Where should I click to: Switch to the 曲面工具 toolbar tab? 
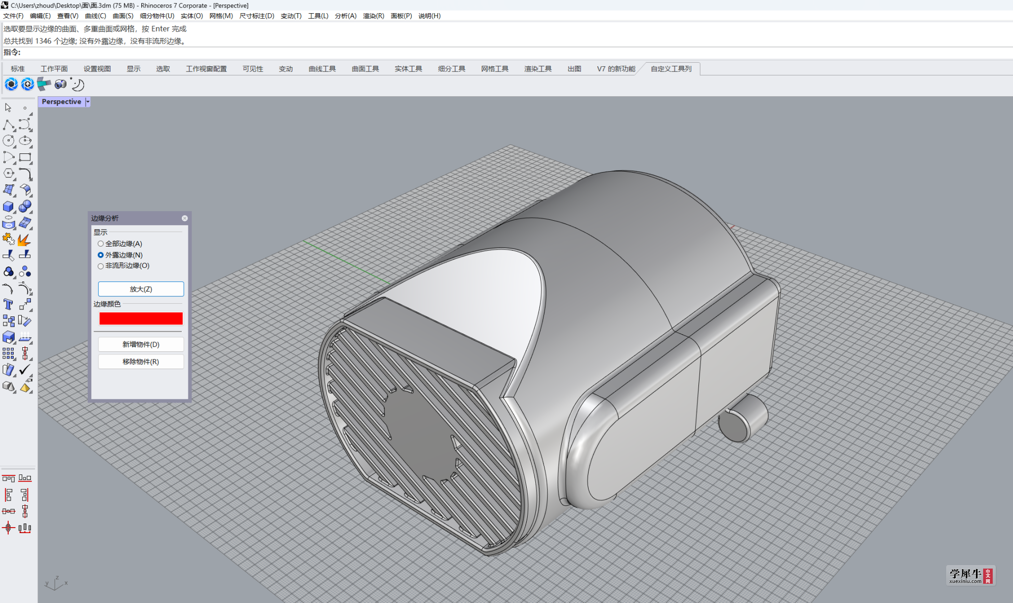[365, 69]
